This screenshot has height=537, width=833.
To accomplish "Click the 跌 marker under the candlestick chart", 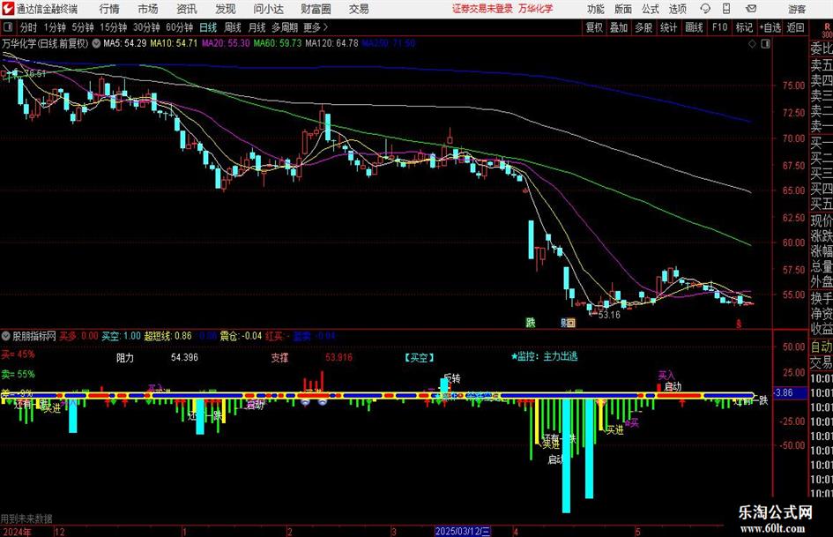I will click(530, 322).
